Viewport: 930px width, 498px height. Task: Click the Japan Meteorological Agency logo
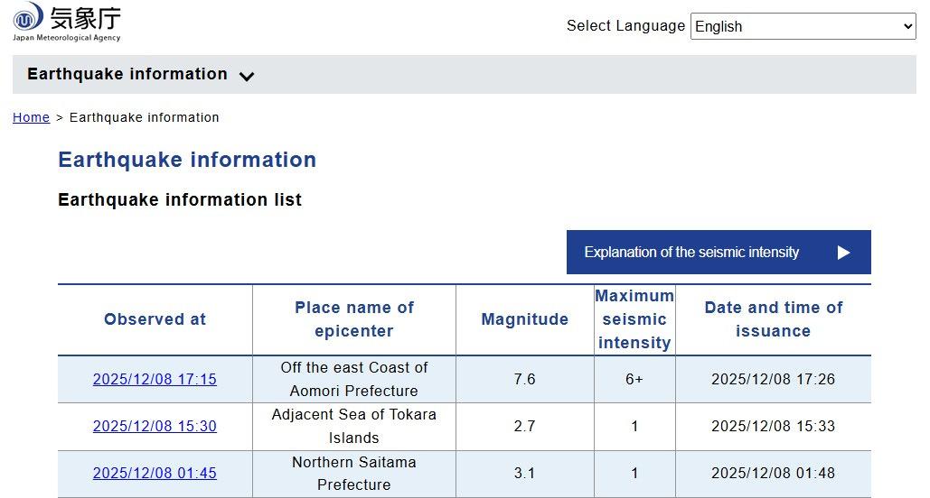(x=67, y=22)
